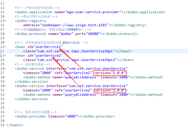Click the closing </bean> tag on line 22
Image resolution: width=188 pixels, height=127 pixels.
124,51
